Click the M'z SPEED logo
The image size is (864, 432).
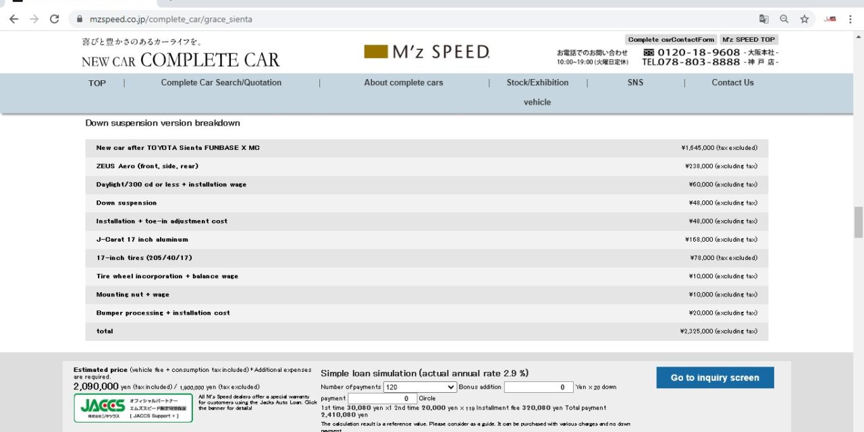[427, 51]
